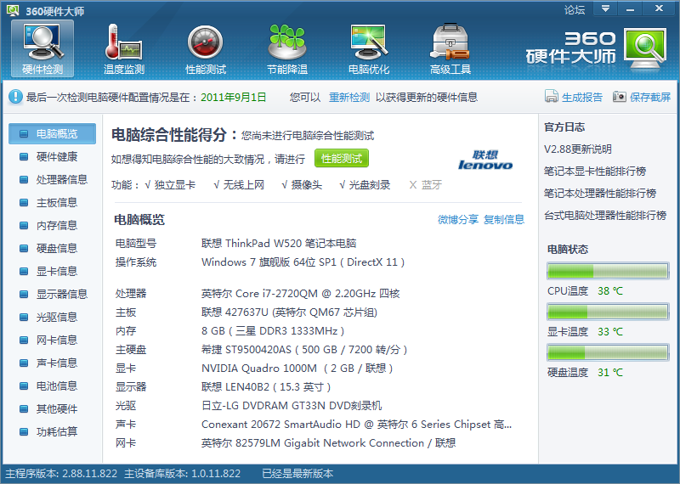Image resolution: width=680 pixels, height=484 pixels.
Task: Click the √ 摄像头 feature indicator
Action: coord(302,185)
